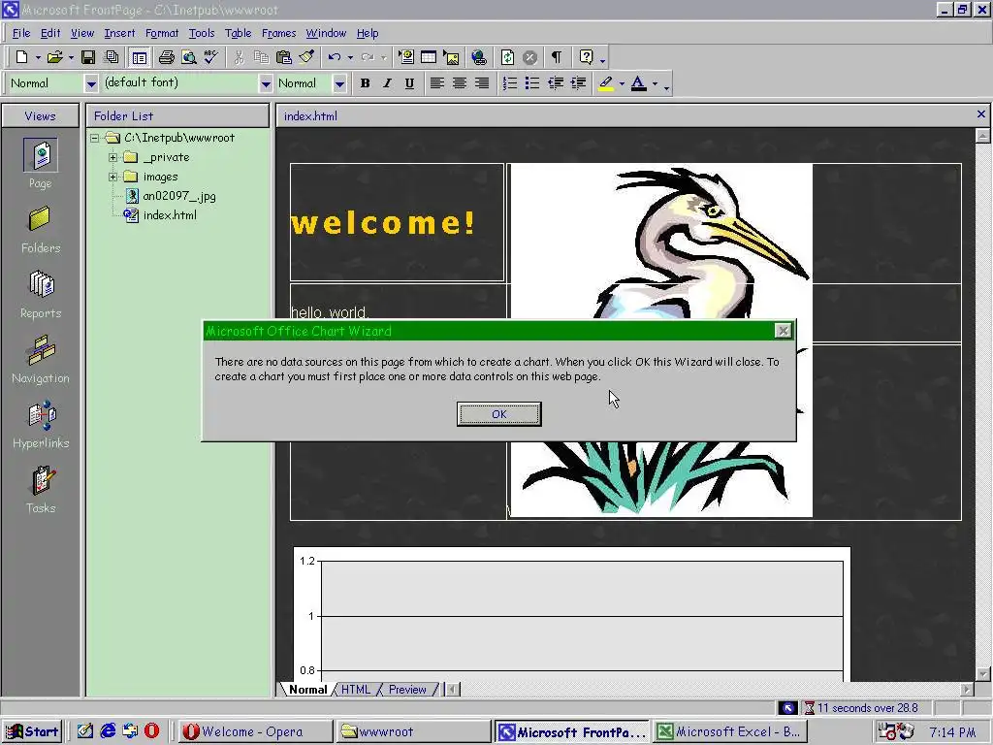The width and height of the screenshot is (993, 745).
Task: Apply the font color A swatch
Action: tap(639, 83)
